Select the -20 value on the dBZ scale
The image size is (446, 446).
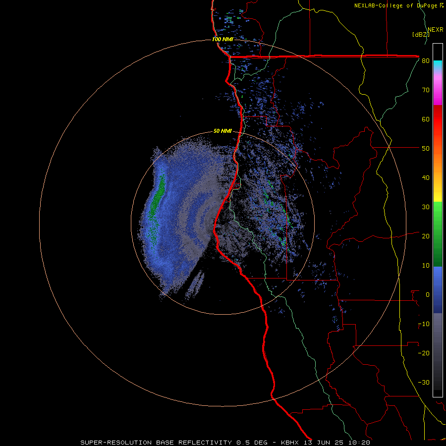[424, 353]
